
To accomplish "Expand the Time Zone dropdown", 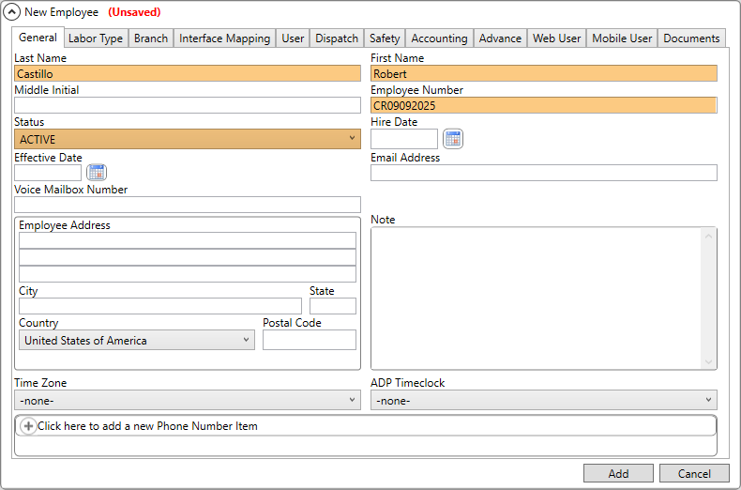I will click(352, 400).
